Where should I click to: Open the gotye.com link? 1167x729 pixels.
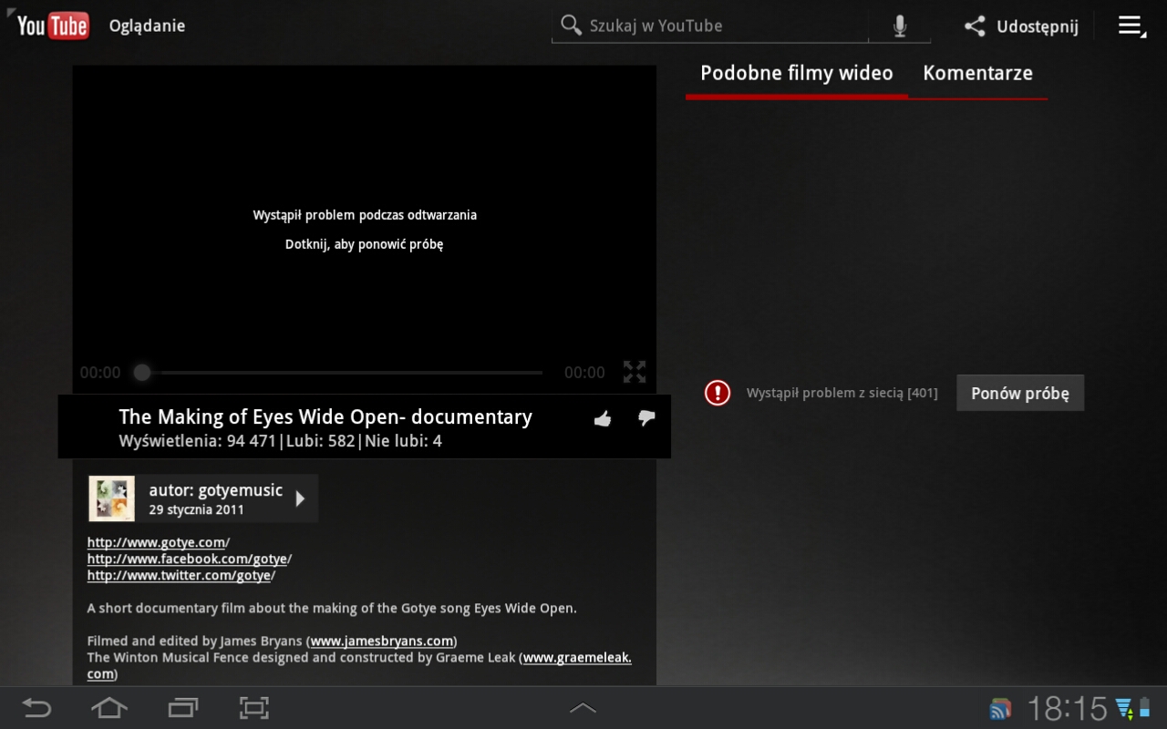pos(157,542)
